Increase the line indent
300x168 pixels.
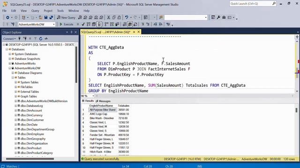(x=160, y=24)
